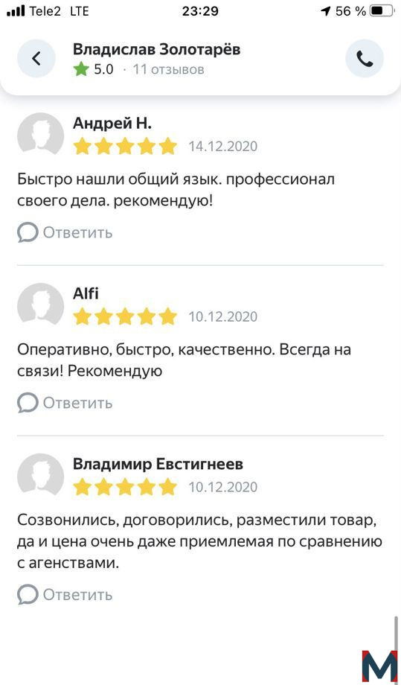Tap the green rating star icon
The height and width of the screenshot is (685, 401).
point(81,69)
